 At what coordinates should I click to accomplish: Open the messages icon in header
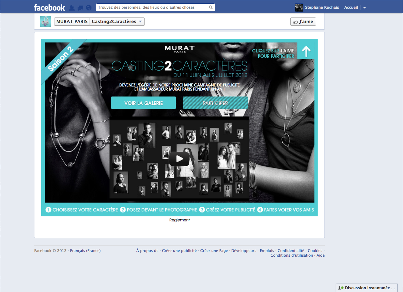(80, 7)
